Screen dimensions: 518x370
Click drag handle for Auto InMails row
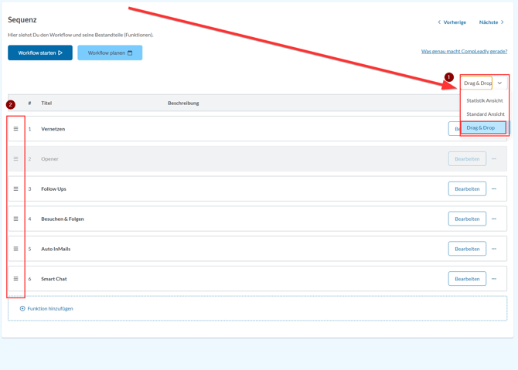[15, 249]
